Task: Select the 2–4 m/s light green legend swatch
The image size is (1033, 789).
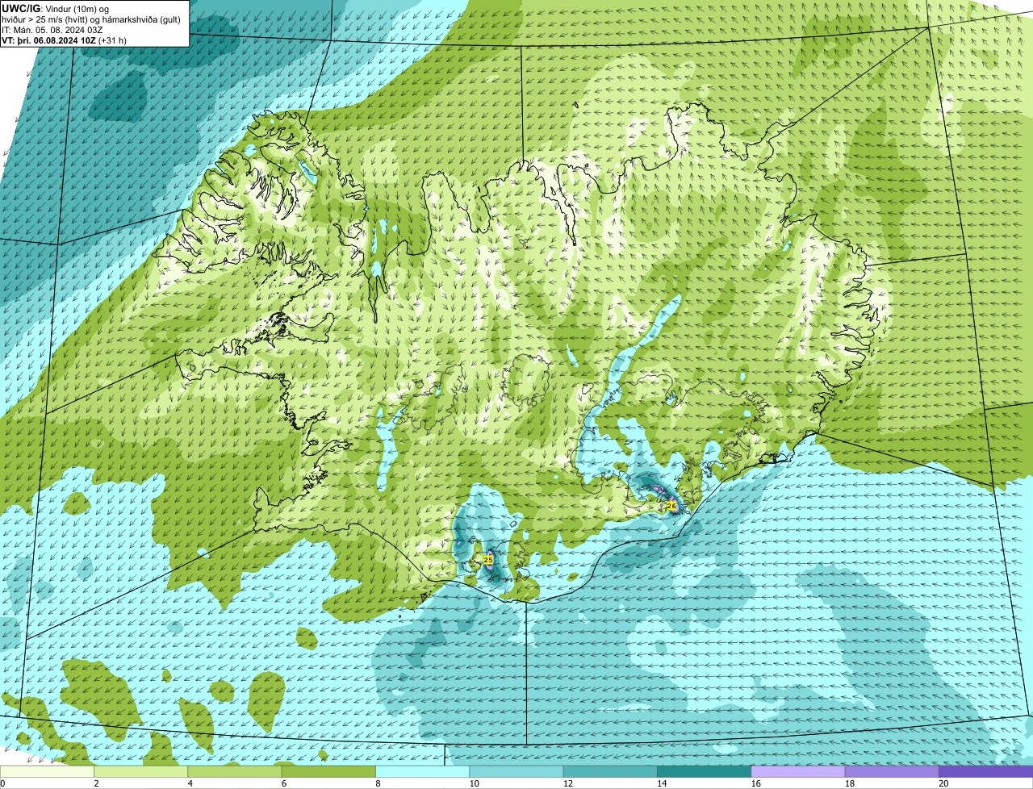Action: pyautogui.click(x=140, y=771)
